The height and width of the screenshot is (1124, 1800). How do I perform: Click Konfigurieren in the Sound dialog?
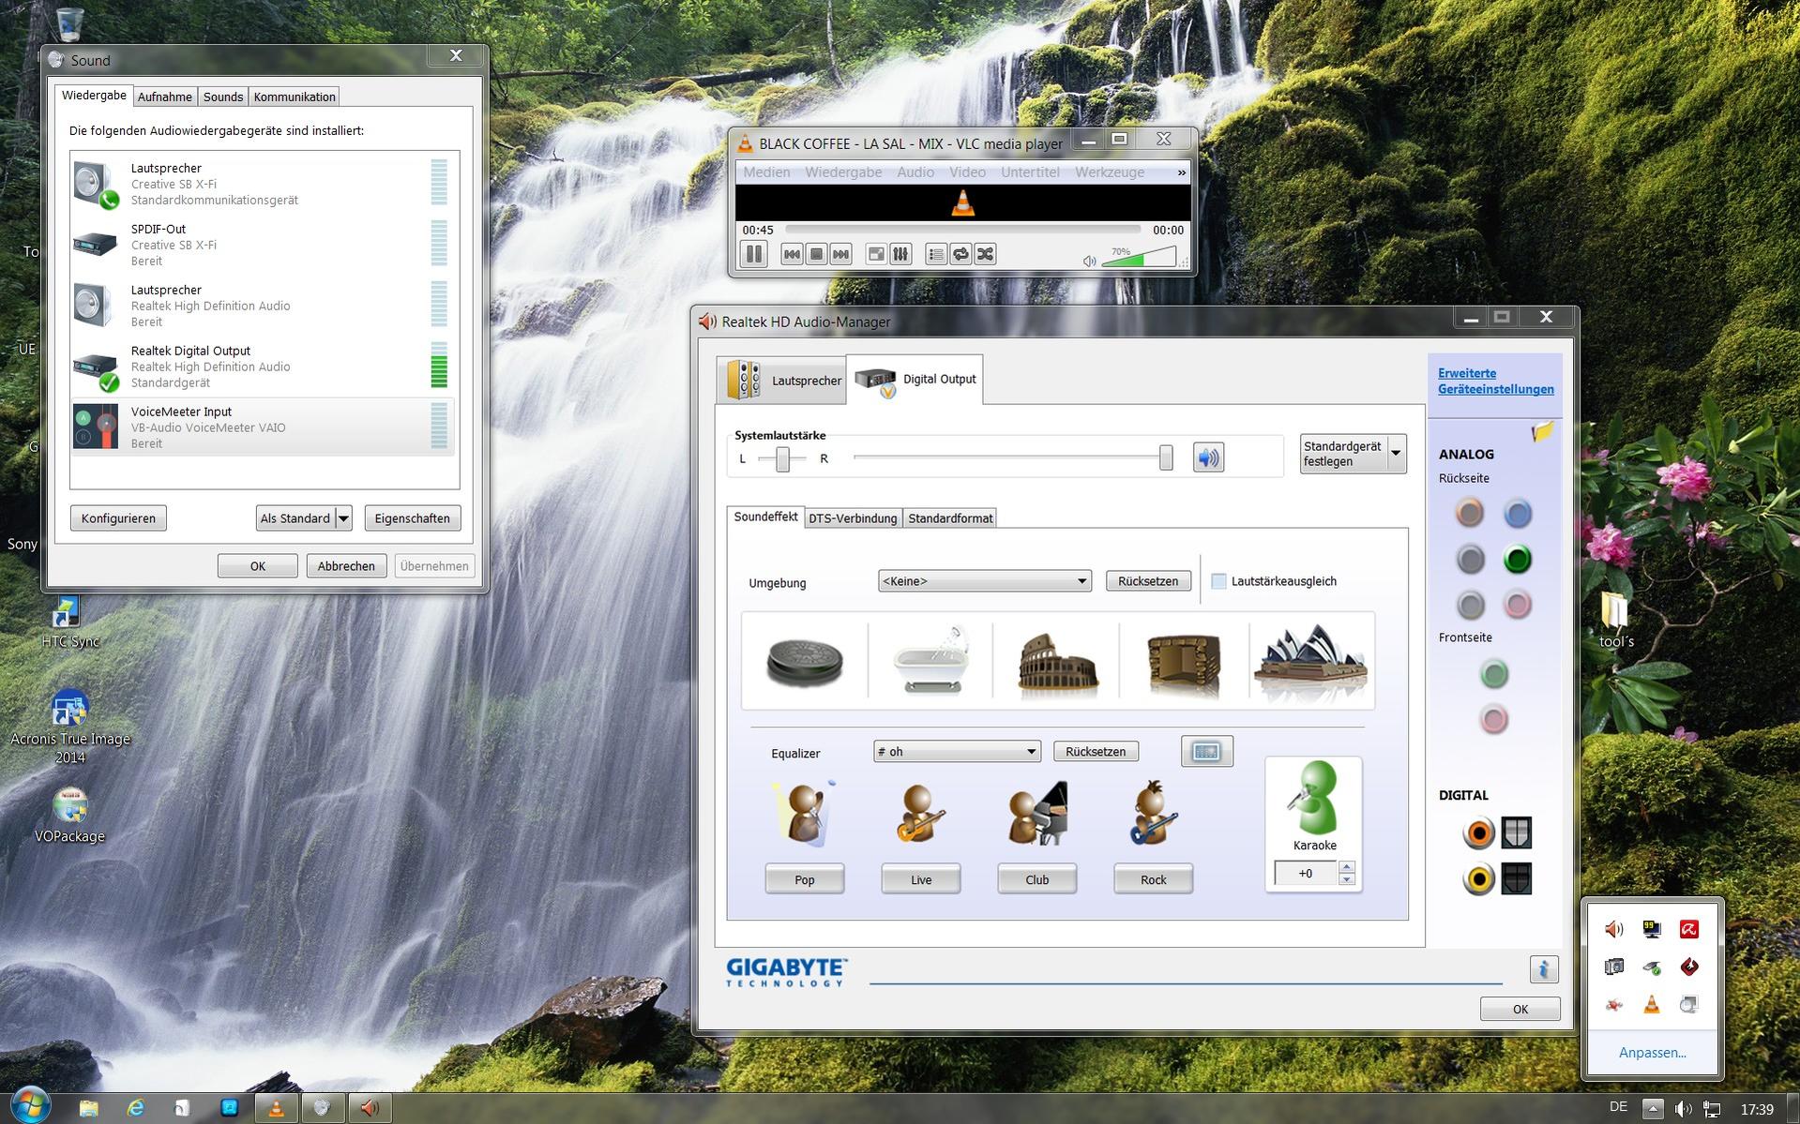[118, 518]
